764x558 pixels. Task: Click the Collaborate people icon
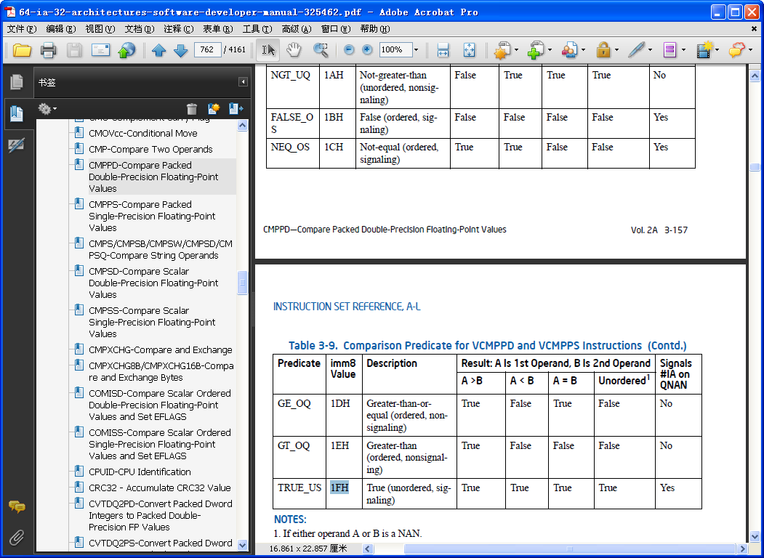[570, 49]
